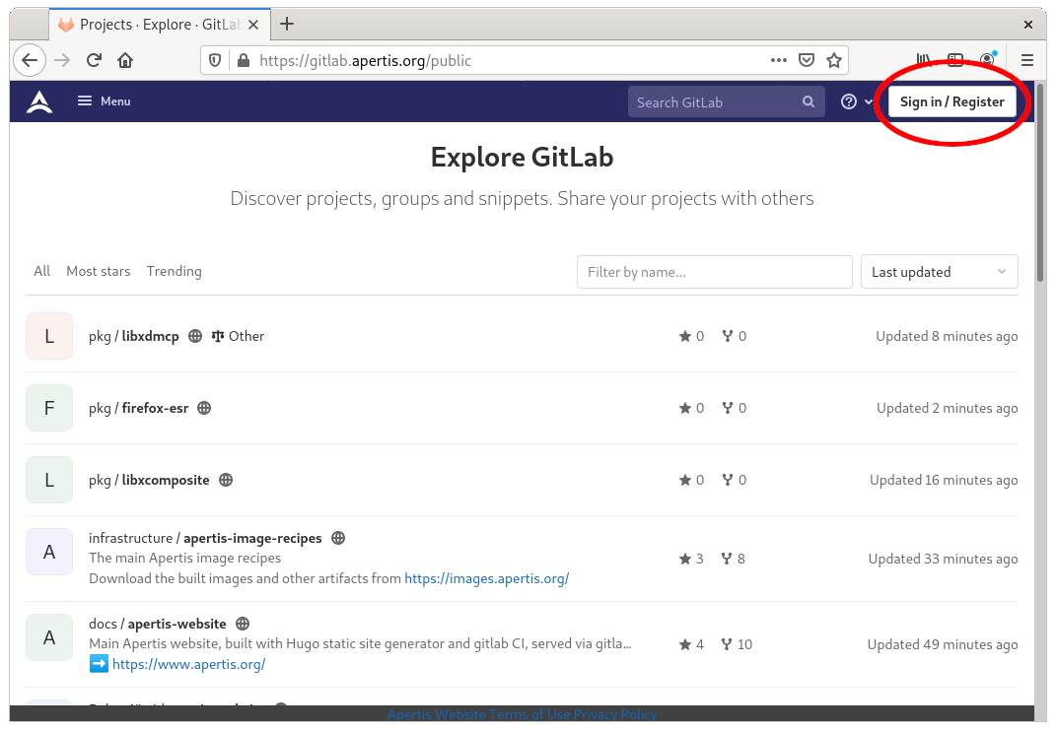The height and width of the screenshot is (731, 1056).
Task: Click the public globe icon beside apertis-website
Action: (x=244, y=624)
